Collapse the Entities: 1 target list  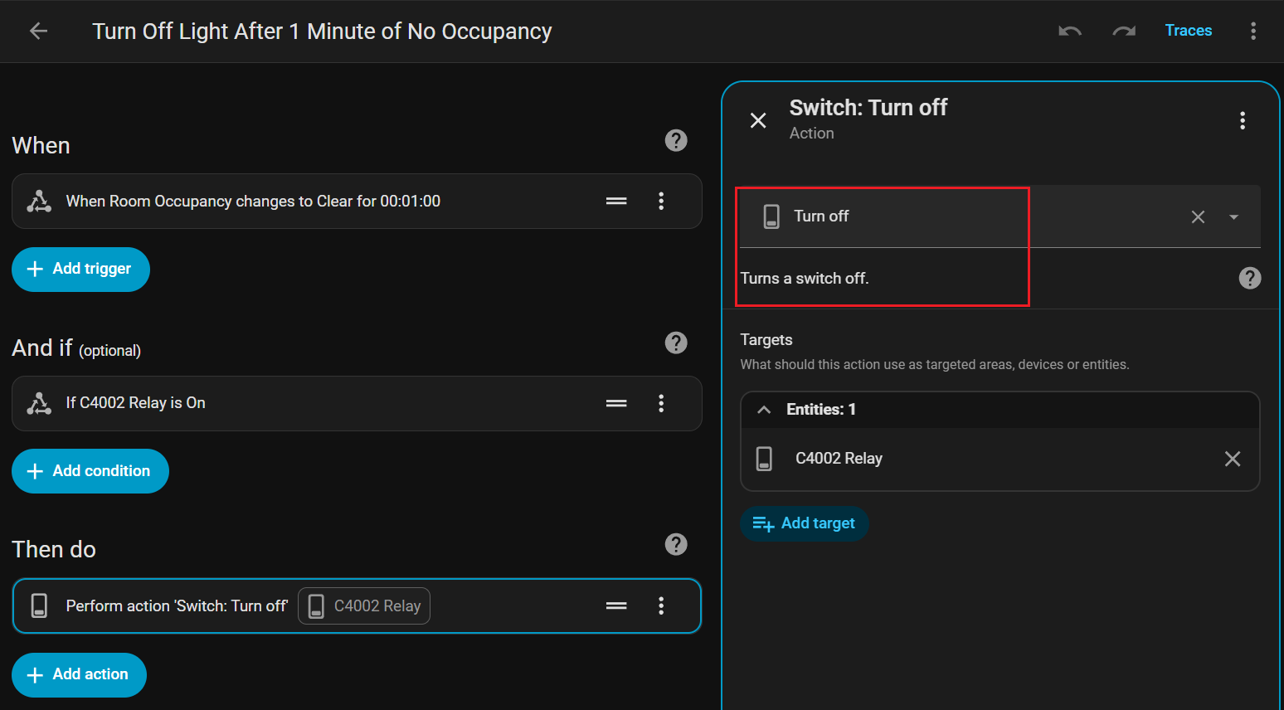(765, 410)
